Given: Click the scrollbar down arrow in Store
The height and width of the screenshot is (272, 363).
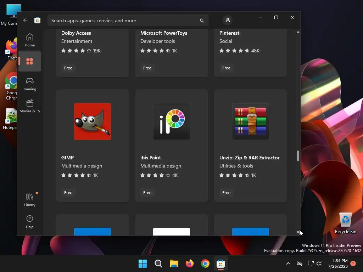Looking at the screenshot, I should tap(298, 232).
